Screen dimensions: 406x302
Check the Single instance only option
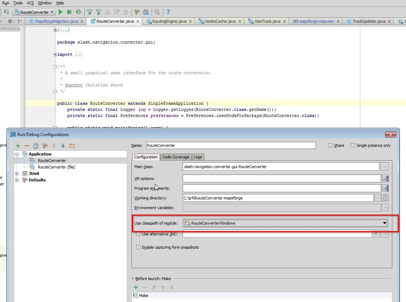[x=353, y=145]
